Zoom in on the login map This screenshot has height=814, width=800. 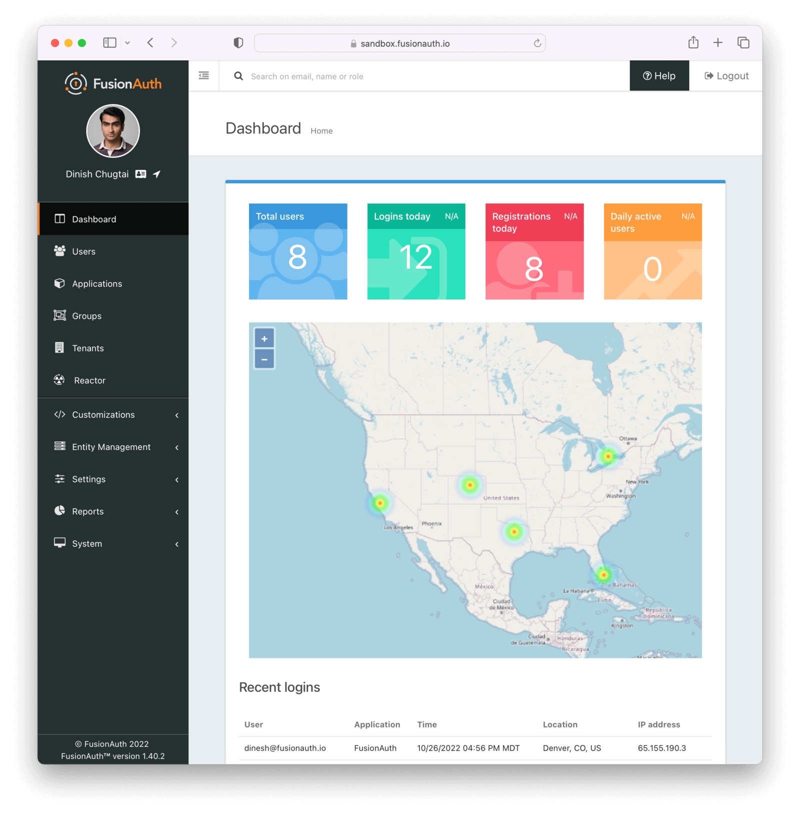(264, 339)
